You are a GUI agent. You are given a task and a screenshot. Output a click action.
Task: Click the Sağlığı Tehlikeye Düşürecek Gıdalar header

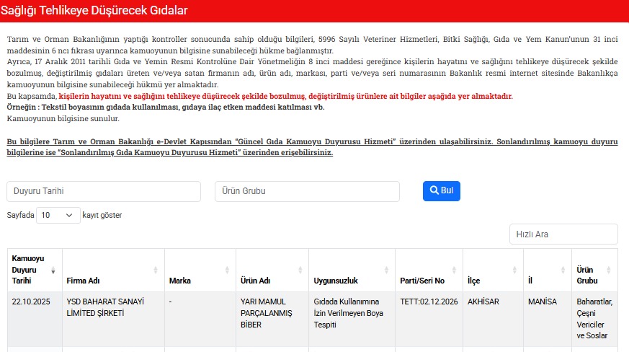[94, 11]
